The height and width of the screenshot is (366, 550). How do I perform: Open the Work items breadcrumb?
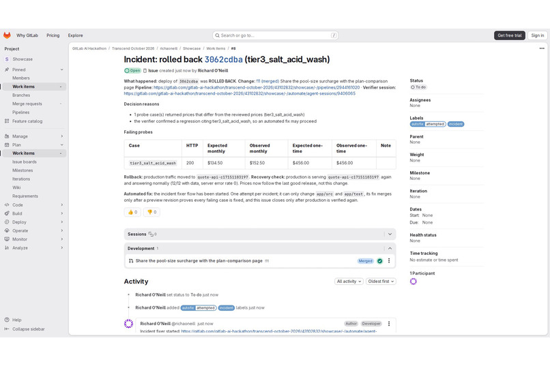(216, 48)
